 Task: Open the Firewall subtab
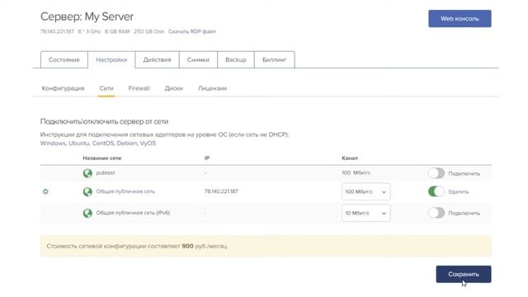click(139, 88)
